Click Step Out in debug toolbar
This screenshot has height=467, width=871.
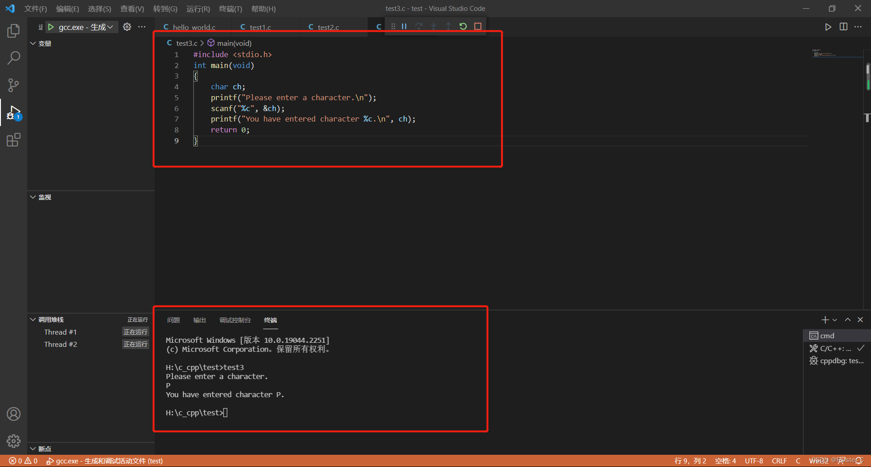pos(448,26)
